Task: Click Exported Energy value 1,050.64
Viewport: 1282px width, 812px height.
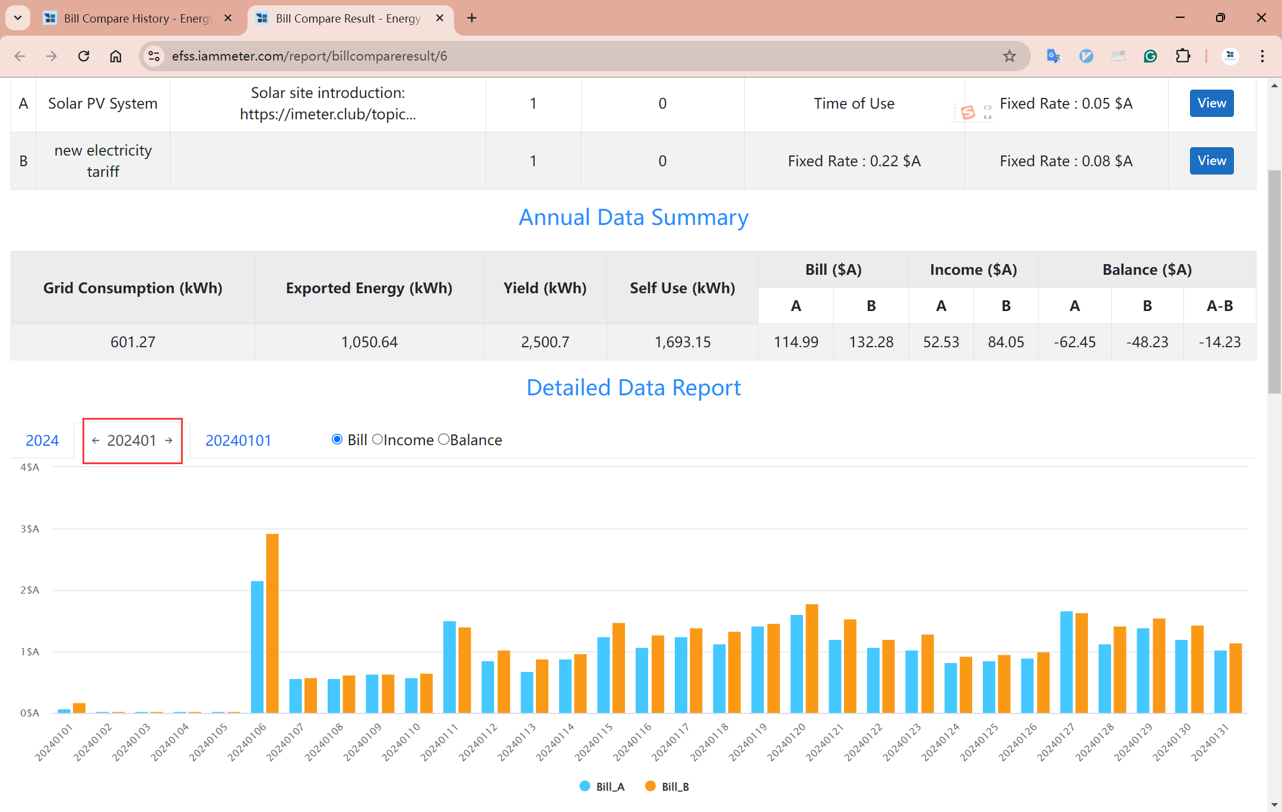Action: point(369,342)
